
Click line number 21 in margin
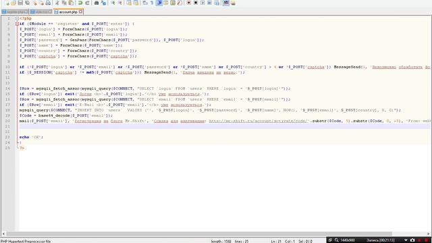tap(7, 126)
